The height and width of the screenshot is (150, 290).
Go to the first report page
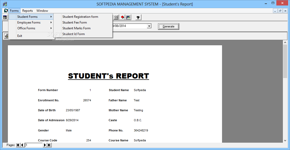click(18, 145)
